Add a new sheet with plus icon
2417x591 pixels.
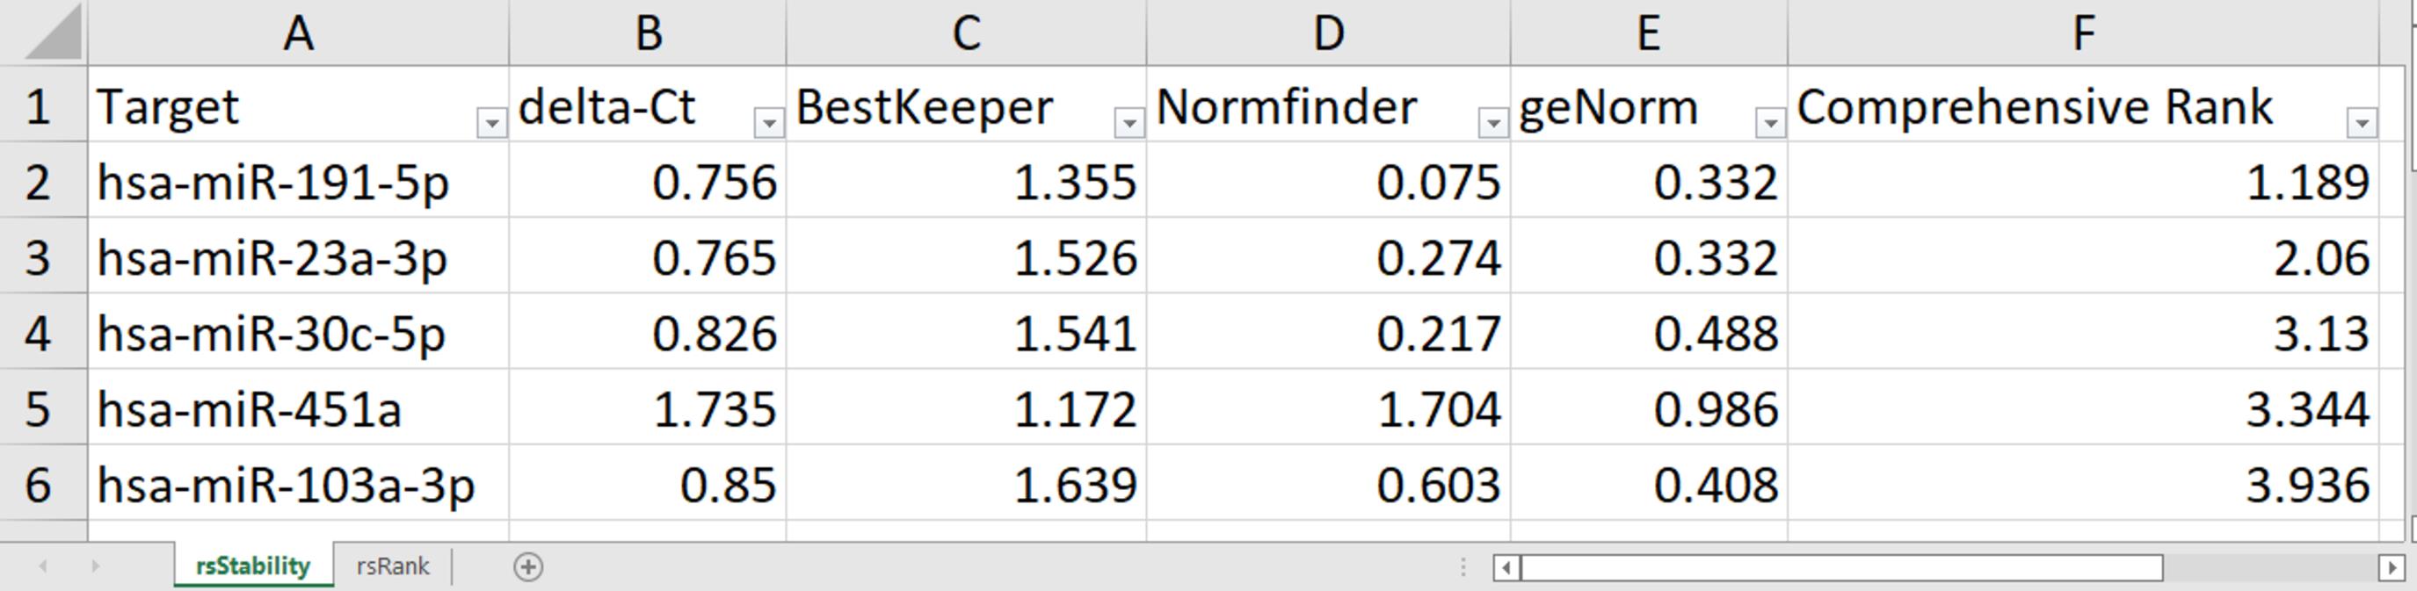(528, 566)
